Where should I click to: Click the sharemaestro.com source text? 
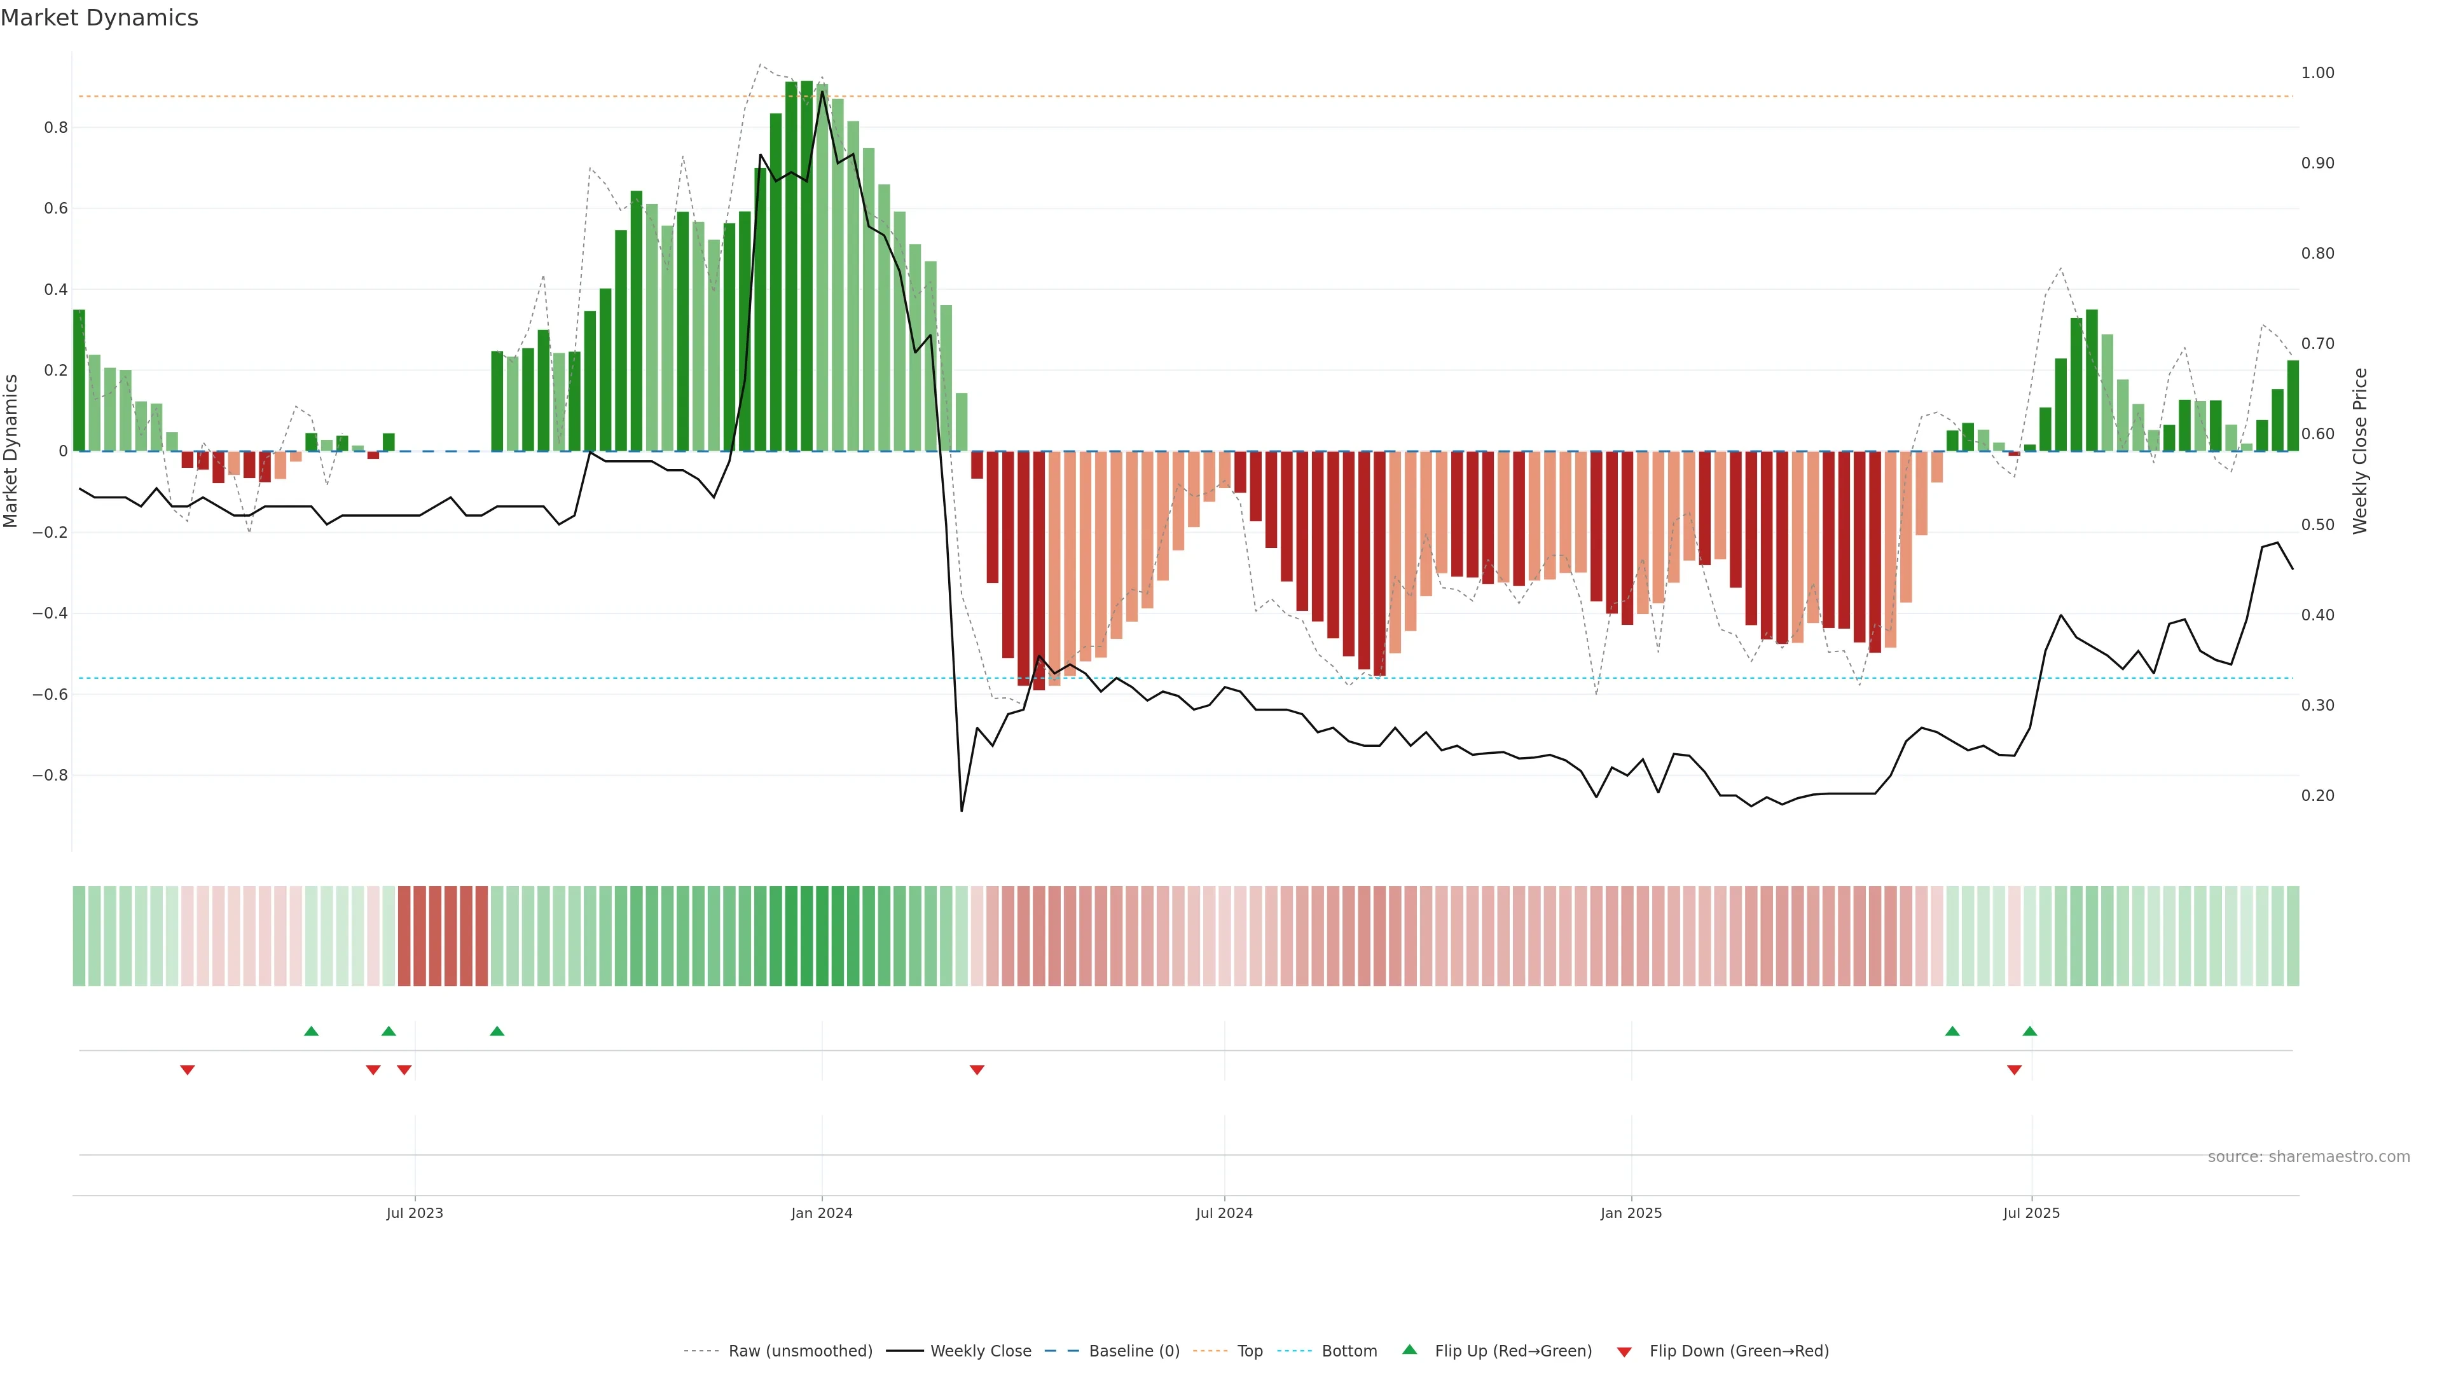(2308, 1156)
